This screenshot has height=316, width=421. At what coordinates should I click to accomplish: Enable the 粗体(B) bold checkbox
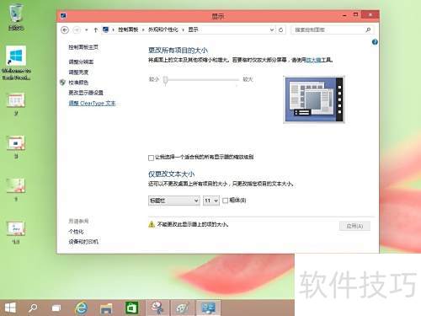click(x=225, y=201)
